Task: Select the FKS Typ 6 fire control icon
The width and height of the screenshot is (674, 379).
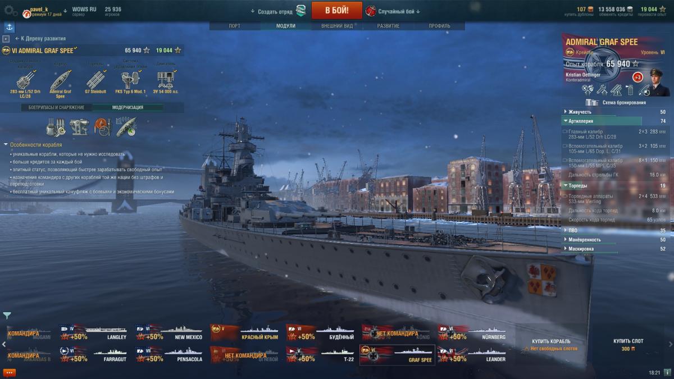Action: (130, 79)
